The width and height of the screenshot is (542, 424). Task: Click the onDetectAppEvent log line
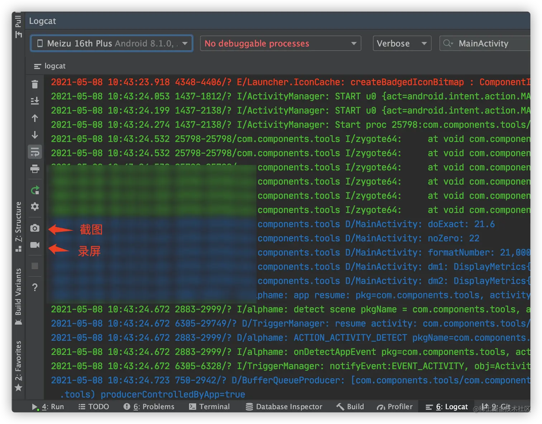(290, 352)
